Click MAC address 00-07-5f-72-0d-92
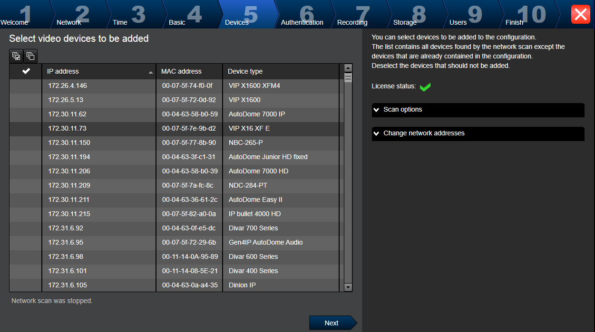Image resolution: width=595 pixels, height=332 pixels. (189, 100)
